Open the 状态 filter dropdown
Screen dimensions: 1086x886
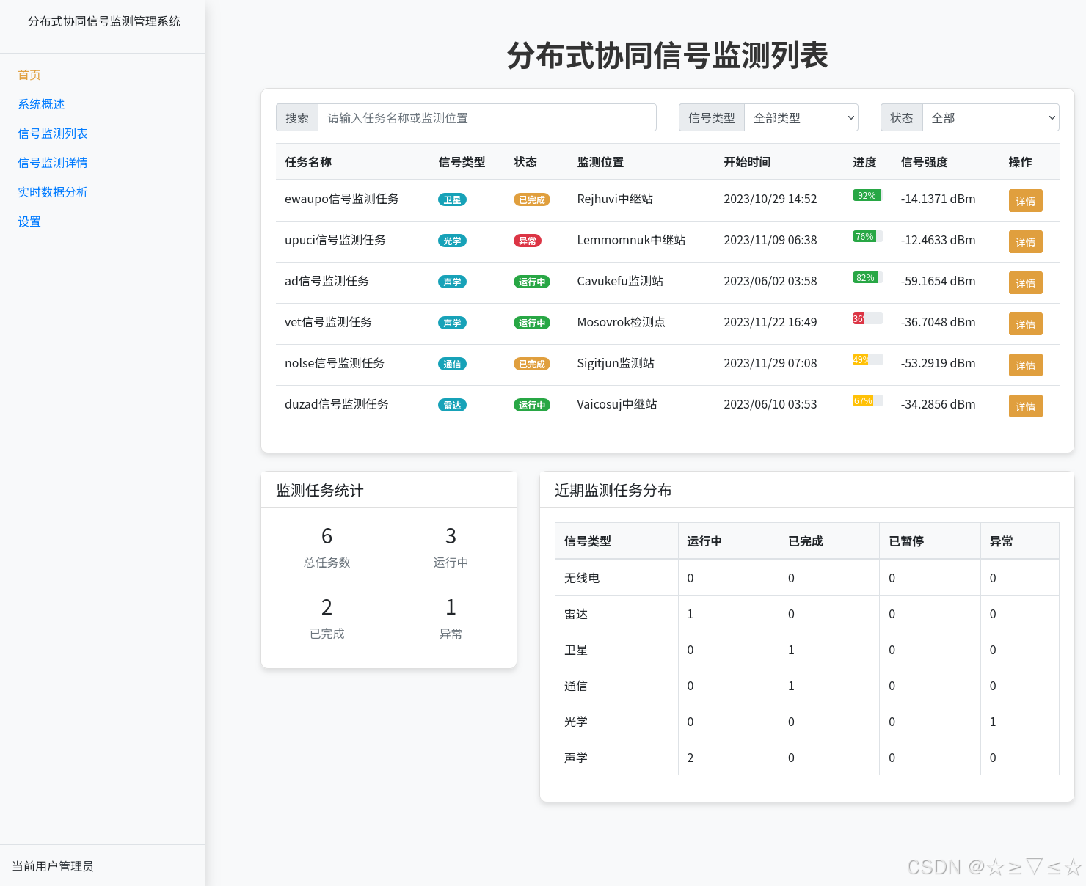tap(991, 117)
